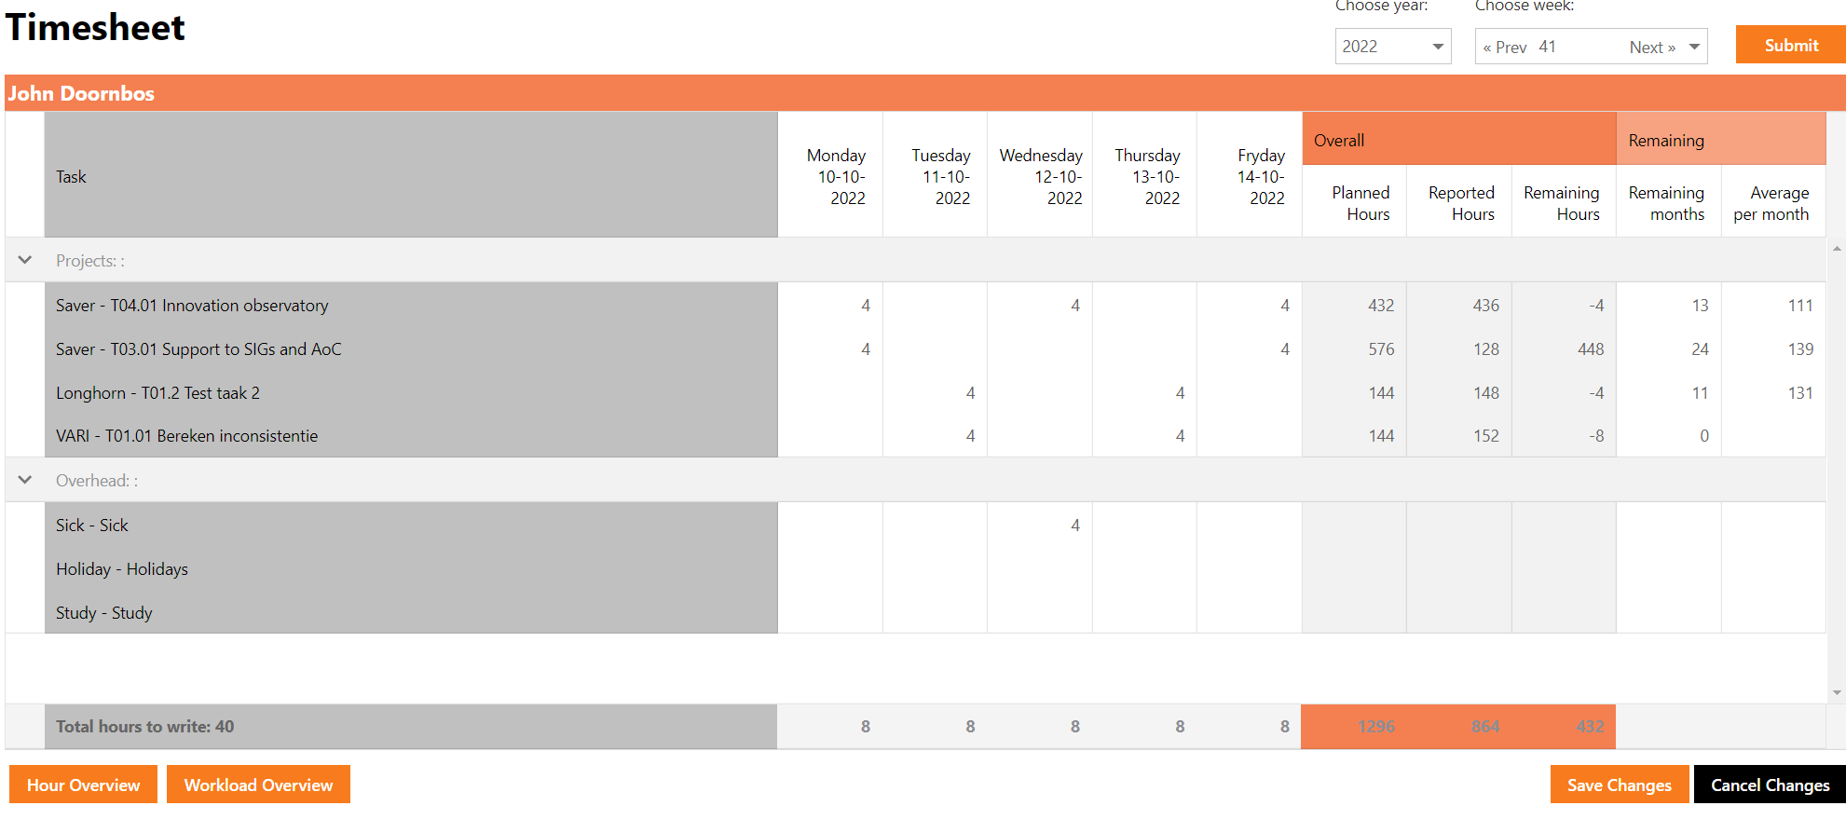Click the 'Overhead: :' group label
1846x833 pixels.
[x=97, y=481]
